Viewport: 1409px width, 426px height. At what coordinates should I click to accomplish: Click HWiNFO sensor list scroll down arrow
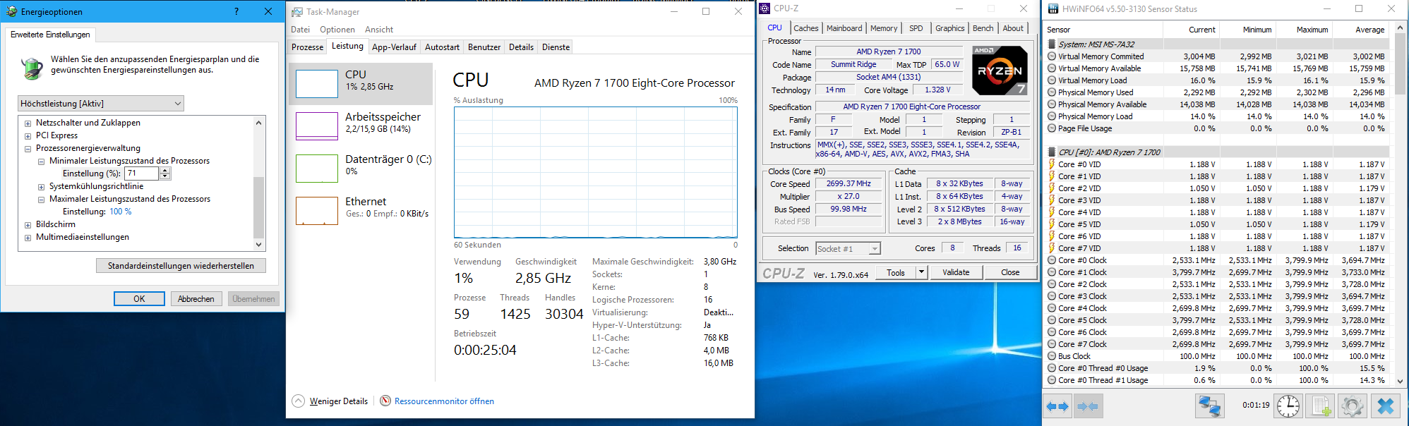(x=1401, y=381)
